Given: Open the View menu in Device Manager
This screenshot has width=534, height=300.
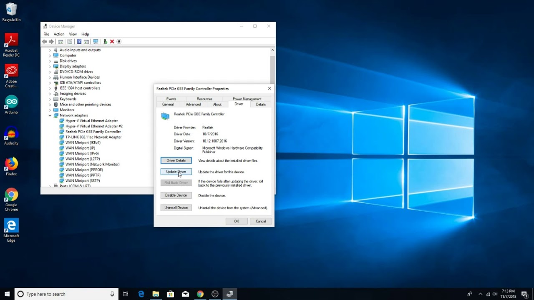Looking at the screenshot, I should pyautogui.click(x=73, y=34).
